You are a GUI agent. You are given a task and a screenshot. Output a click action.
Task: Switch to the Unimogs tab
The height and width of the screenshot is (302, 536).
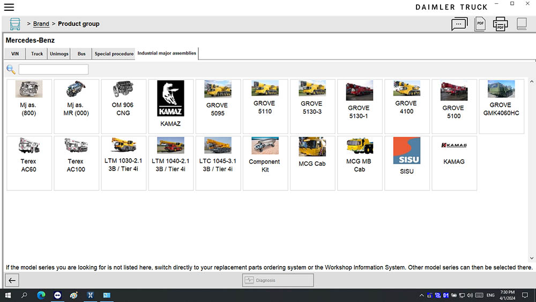59,54
